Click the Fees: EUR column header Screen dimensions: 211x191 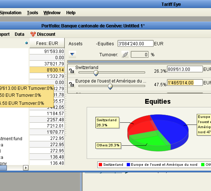47,43
